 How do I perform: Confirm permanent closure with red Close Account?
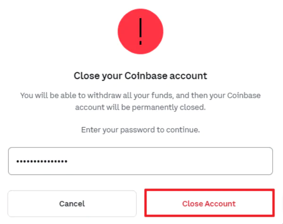coord(209,203)
